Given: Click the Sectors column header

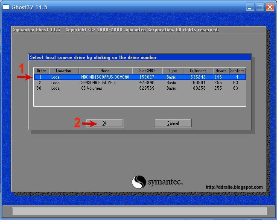Looking at the screenshot, I should pyautogui.click(x=237, y=71).
